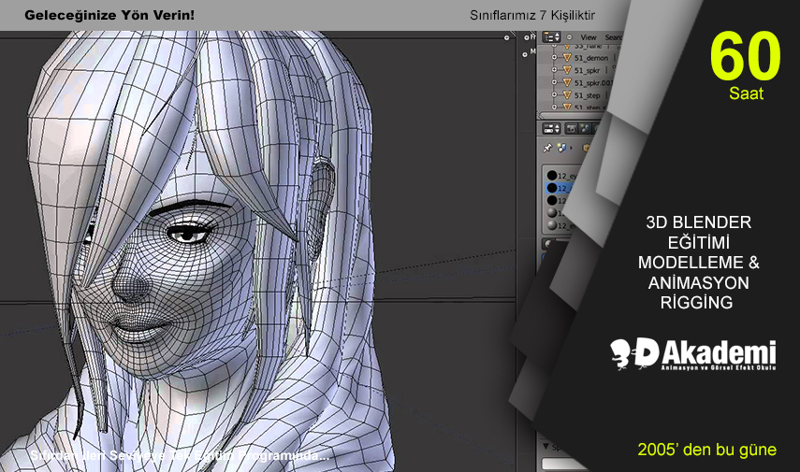Select the bottom grey sphere material slot
The width and height of the screenshot is (800, 472).
[550, 225]
